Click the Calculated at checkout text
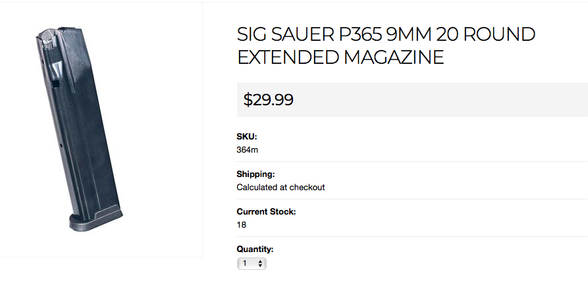588x283 pixels. [x=281, y=187]
